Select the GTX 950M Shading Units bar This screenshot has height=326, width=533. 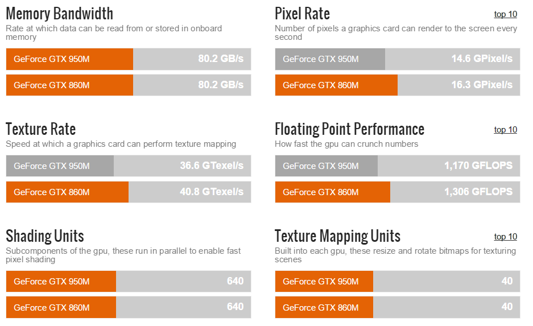coord(129,281)
